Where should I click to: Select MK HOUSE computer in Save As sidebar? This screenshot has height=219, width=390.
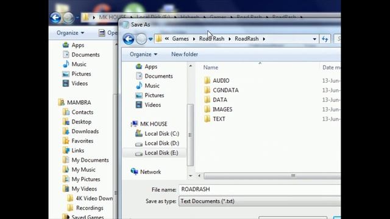coord(149,124)
